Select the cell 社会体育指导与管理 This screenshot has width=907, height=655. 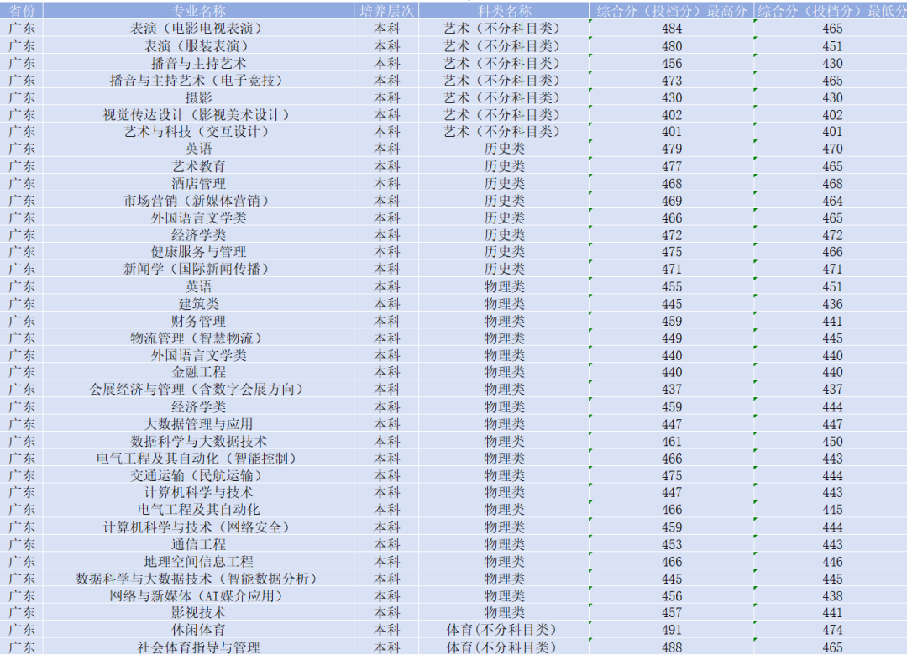click(198, 647)
